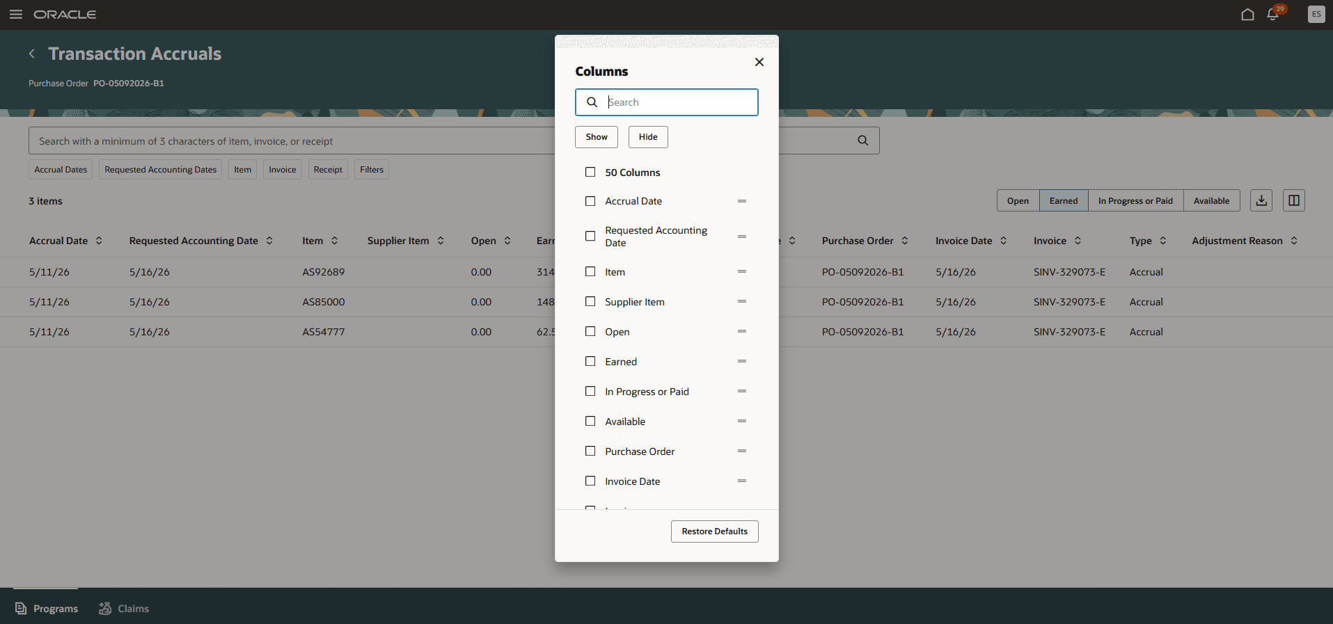Screen dimensions: 1333x624
Task: Tick the Supplier Item checkbox
Action: coord(590,302)
